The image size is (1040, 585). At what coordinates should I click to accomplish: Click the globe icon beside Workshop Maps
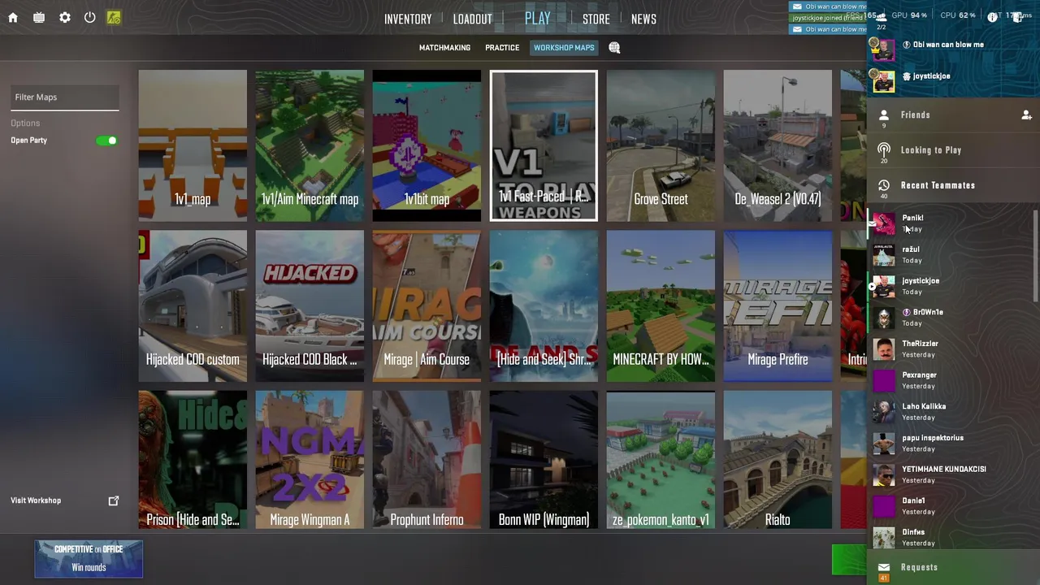pos(614,48)
